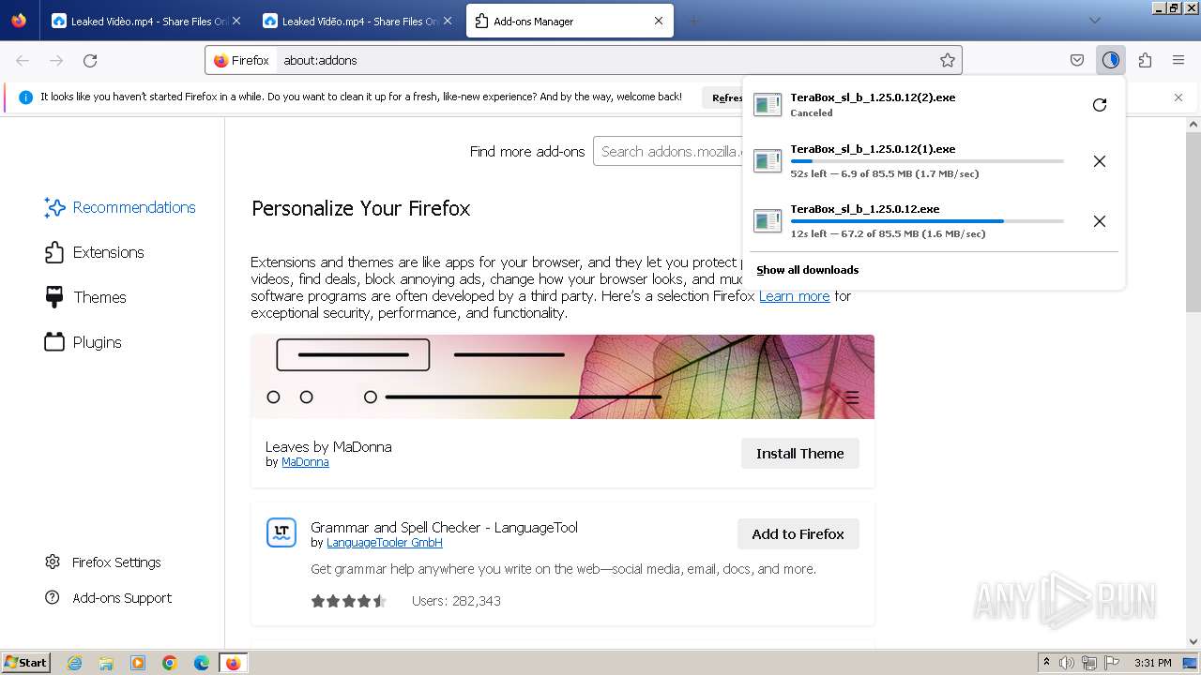The width and height of the screenshot is (1201, 675).
Task: Close the second Leaked Video.mp4 tab
Action: coord(447,21)
